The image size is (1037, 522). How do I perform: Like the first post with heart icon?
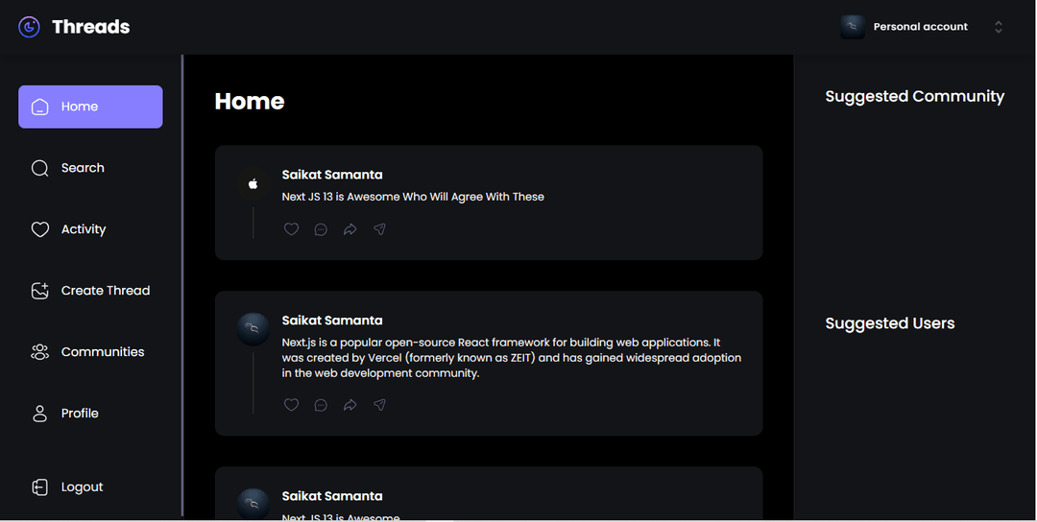tap(292, 229)
